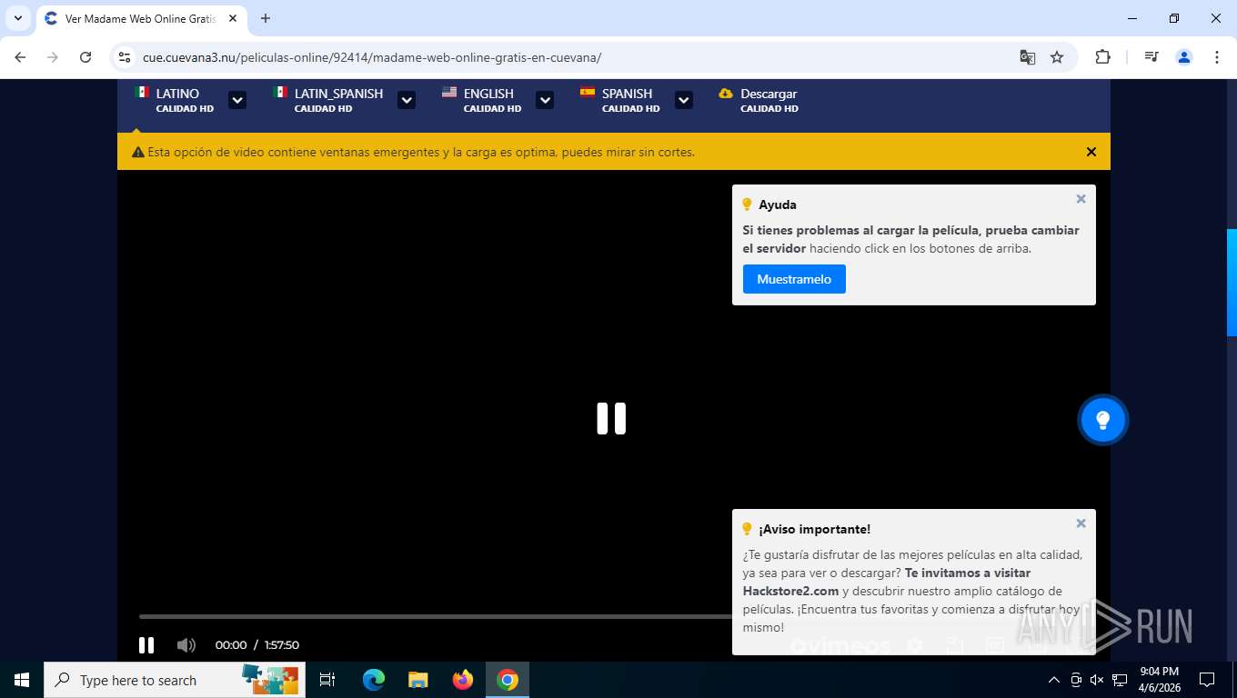The image size is (1237, 698).
Task: Click Chrome icon on taskbar
Action: tap(508, 680)
